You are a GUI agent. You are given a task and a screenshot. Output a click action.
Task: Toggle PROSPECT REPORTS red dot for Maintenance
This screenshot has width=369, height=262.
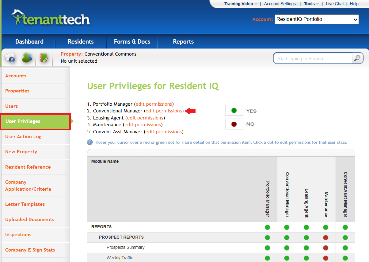point(325,237)
